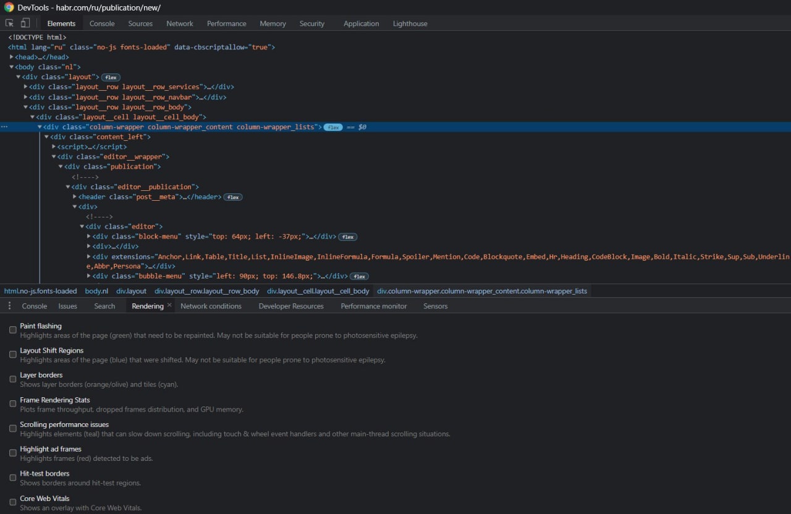
Task: Switch drawer to Developer Resources tab
Action: (291, 306)
